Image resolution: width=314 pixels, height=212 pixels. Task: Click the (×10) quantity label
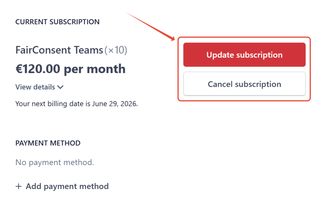click(116, 50)
